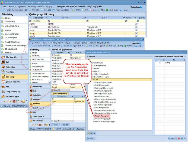The image size is (188, 142).
Task: Select user row Nguyễn Hải Yến in main table
Action: coord(87,33)
